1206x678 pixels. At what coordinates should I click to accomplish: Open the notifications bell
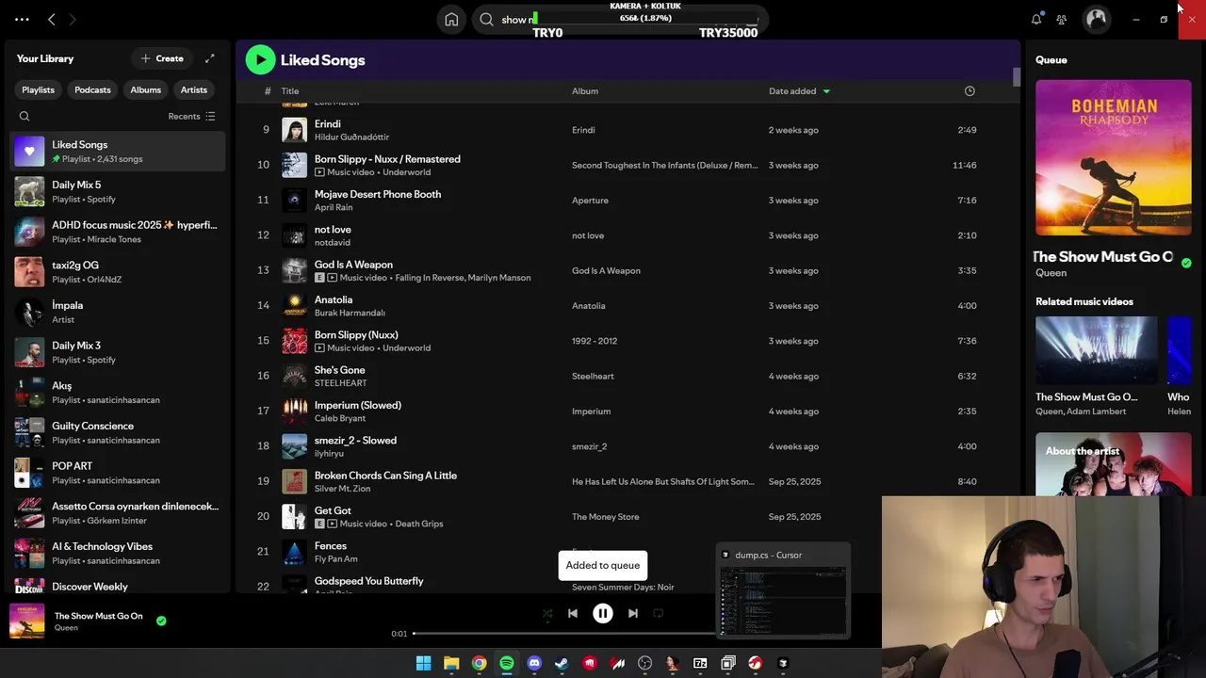click(x=1036, y=19)
